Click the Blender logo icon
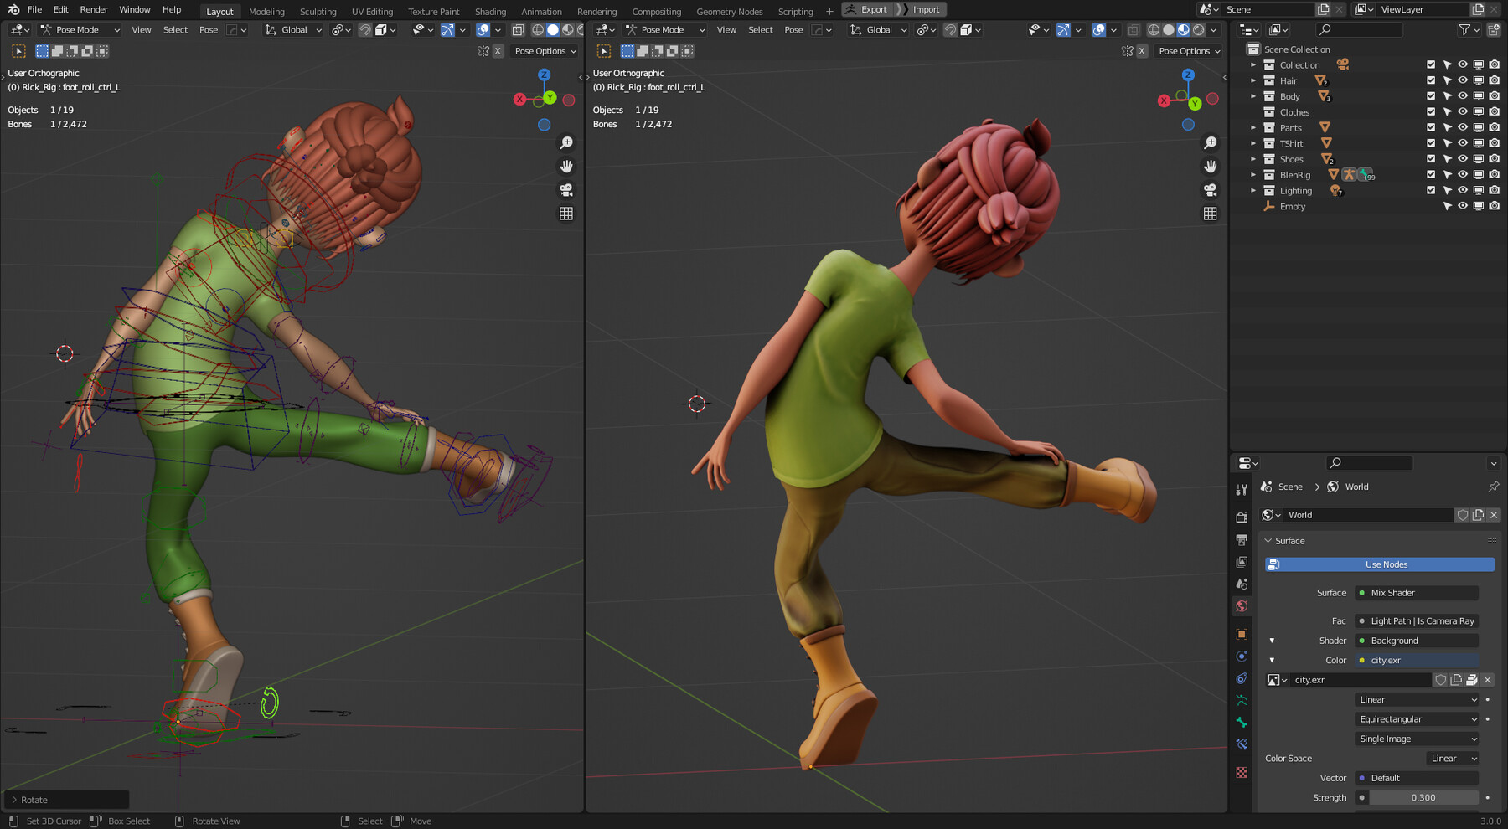This screenshot has height=829, width=1508. (x=13, y=10)
